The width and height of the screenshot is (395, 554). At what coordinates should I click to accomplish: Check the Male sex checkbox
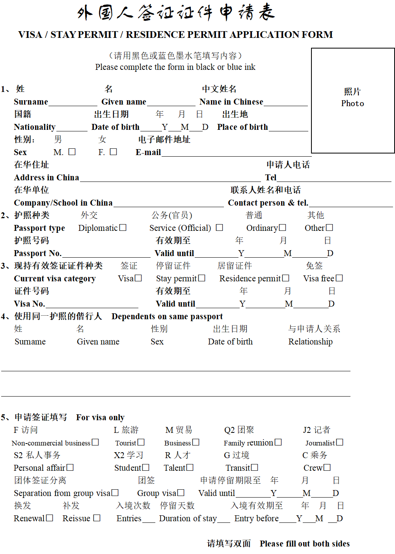(72, 152)
